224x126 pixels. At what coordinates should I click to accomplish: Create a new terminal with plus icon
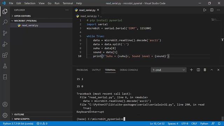(x=191, y=70)
